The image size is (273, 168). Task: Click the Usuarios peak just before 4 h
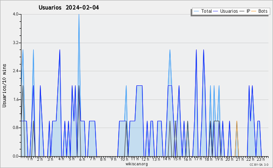tap(60, 50)
